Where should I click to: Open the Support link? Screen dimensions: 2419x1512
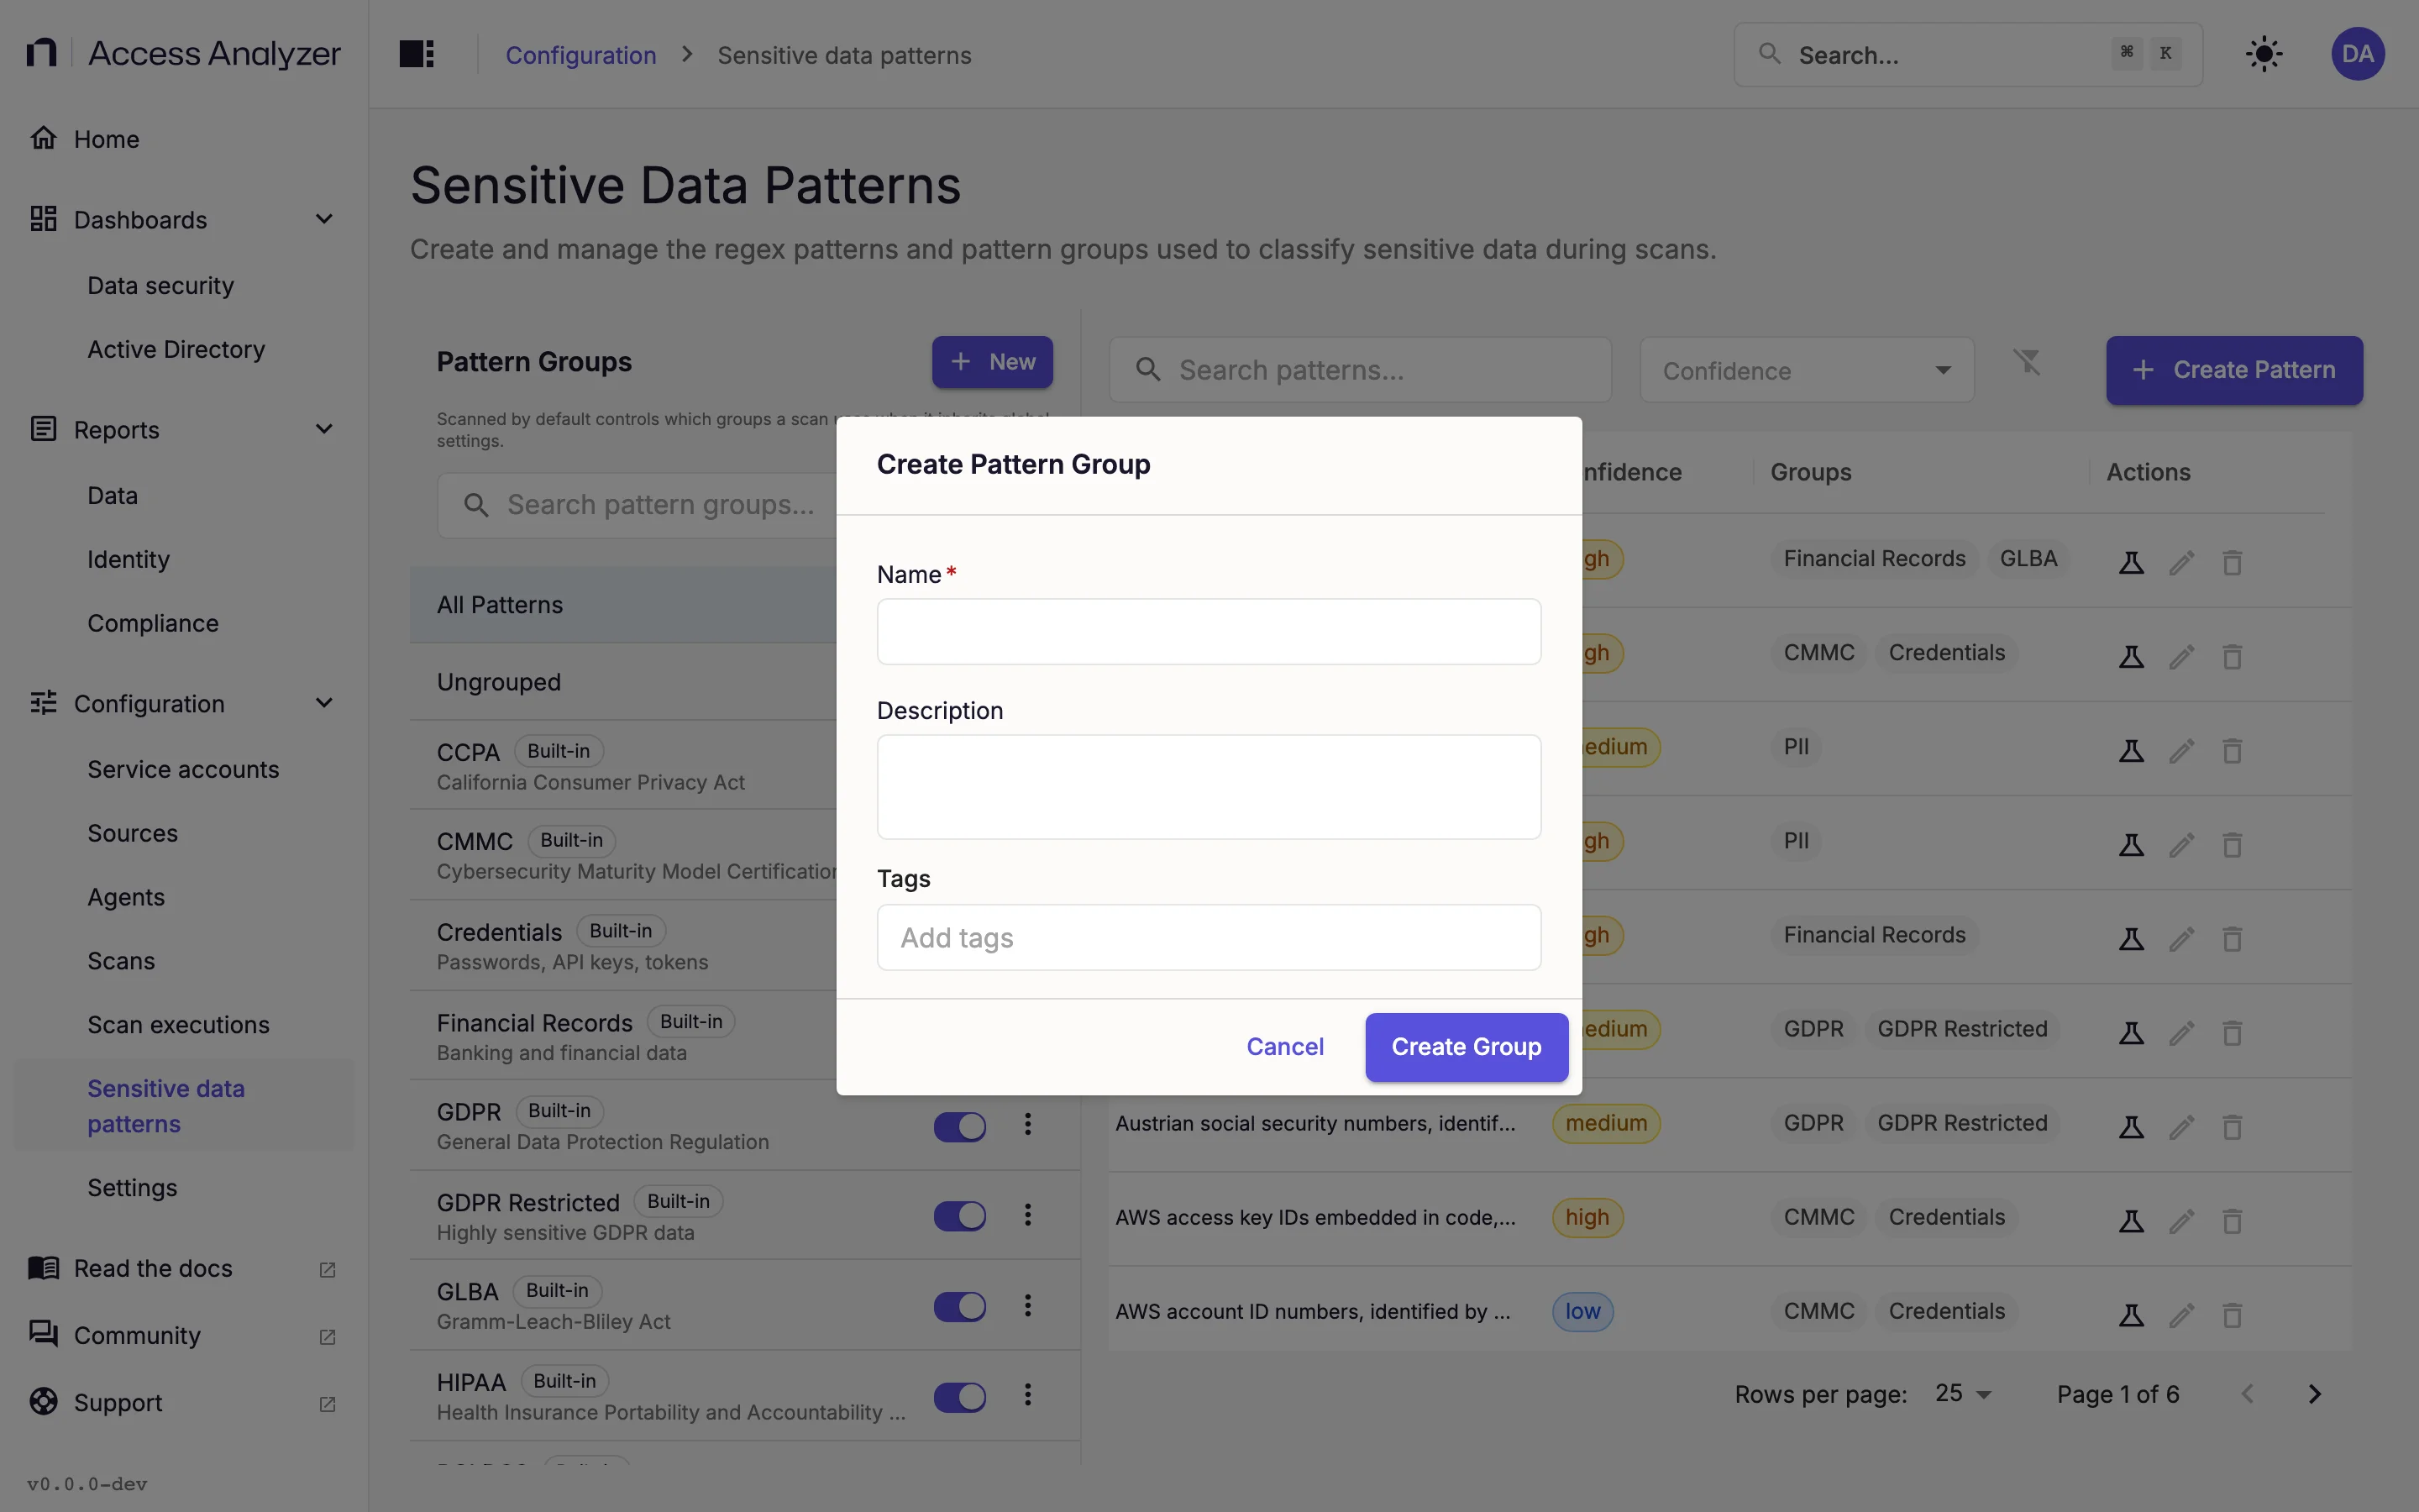(x=184, y=1403)
